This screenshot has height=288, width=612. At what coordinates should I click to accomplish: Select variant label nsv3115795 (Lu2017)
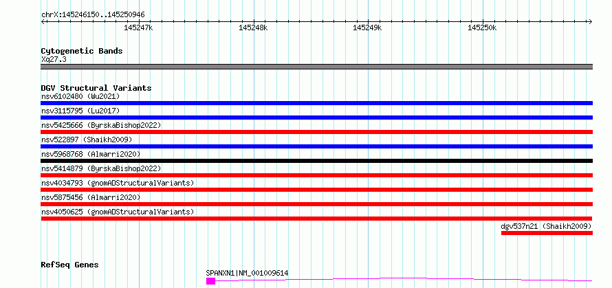(x=80, y=111)
